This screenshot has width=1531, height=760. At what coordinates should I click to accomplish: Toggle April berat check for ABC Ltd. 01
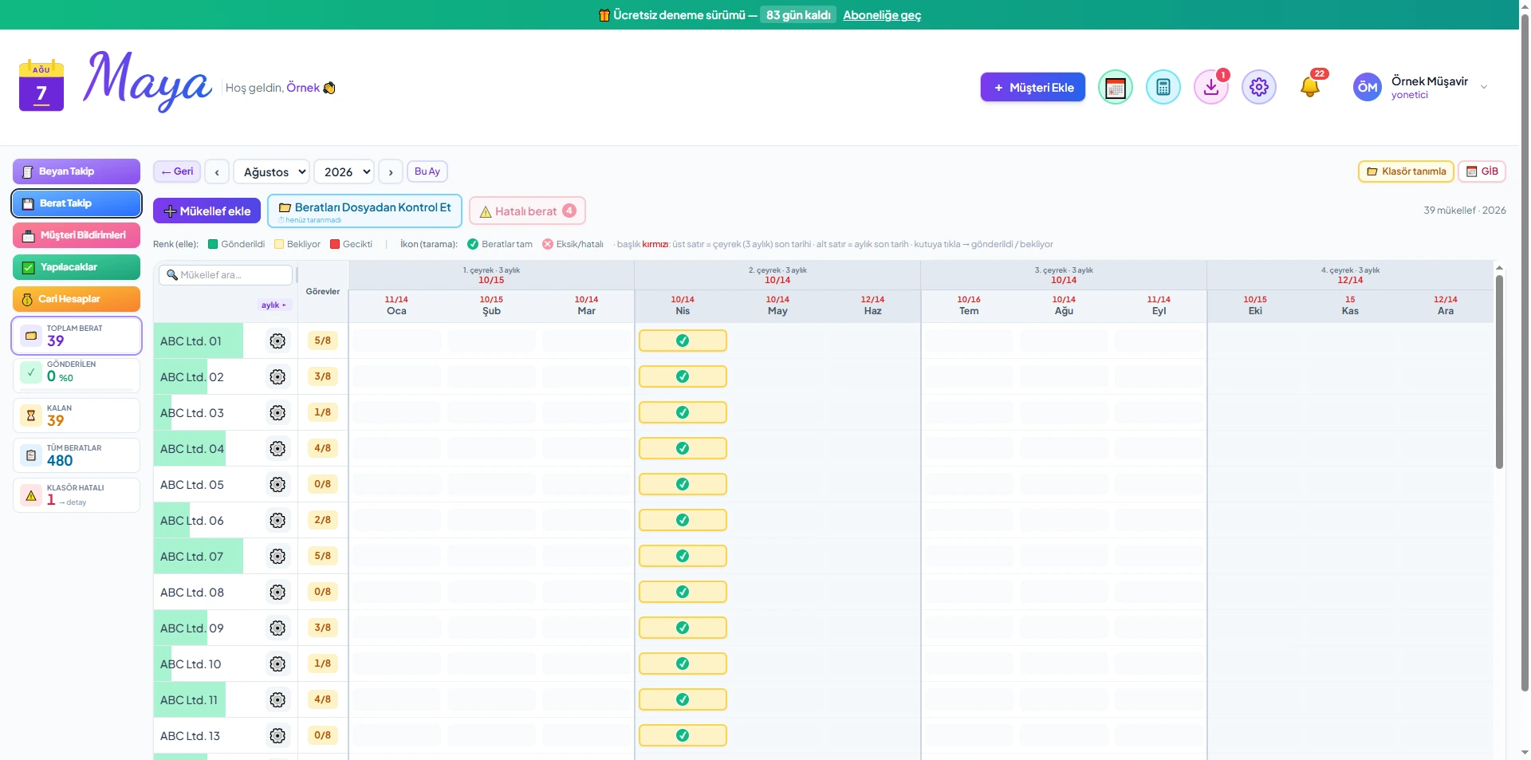[x=683, y=341]
